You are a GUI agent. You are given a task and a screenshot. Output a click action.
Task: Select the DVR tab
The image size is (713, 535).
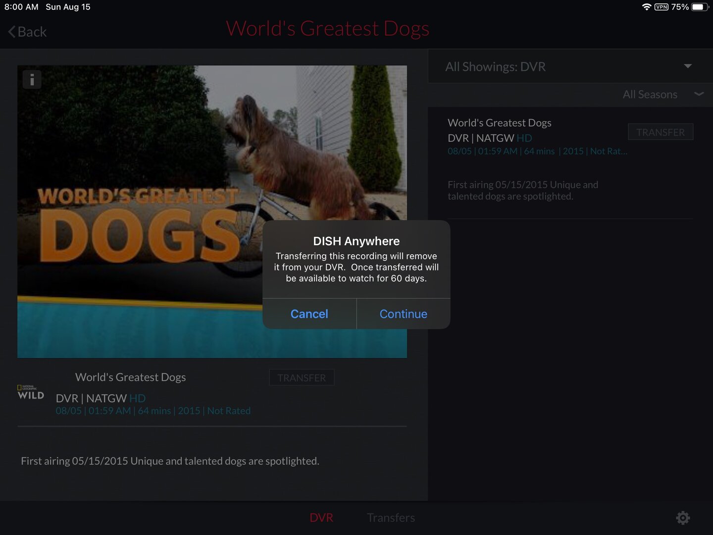pyautogui.click(x=321, y=518)
